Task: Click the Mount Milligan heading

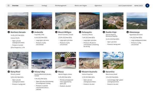Action: click(x=65, y=32)
